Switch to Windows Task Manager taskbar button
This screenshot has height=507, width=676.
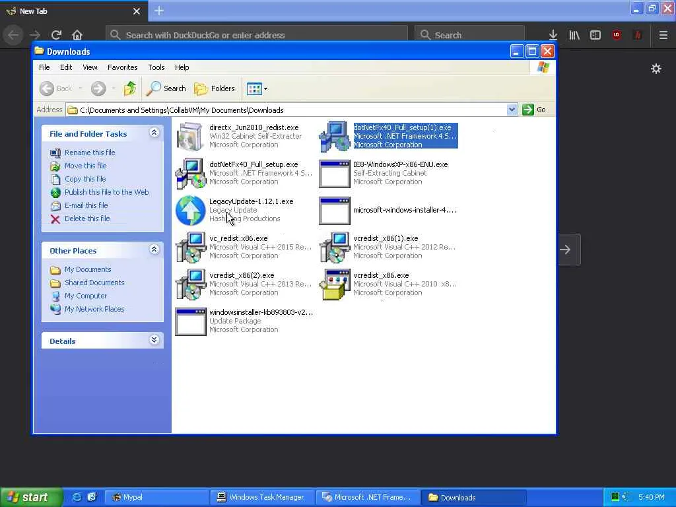click(x=263, y=497)
